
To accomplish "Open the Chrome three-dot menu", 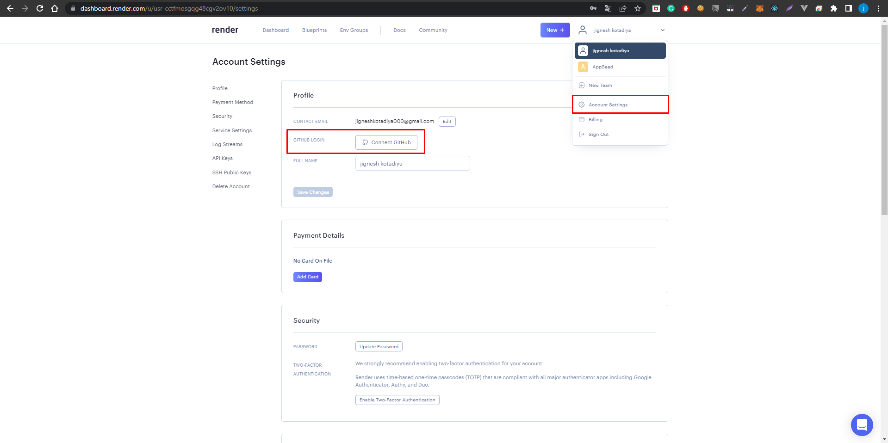I will point(878,8).
